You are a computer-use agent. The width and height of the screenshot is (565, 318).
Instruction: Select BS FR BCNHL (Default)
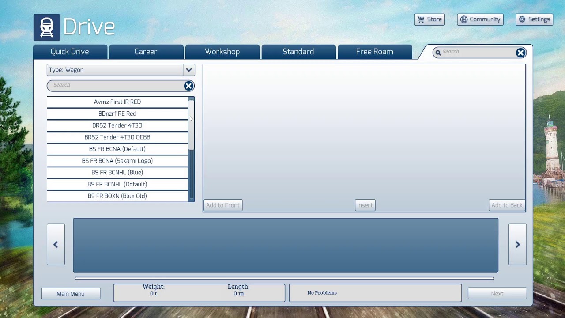(x=117, y=184)
